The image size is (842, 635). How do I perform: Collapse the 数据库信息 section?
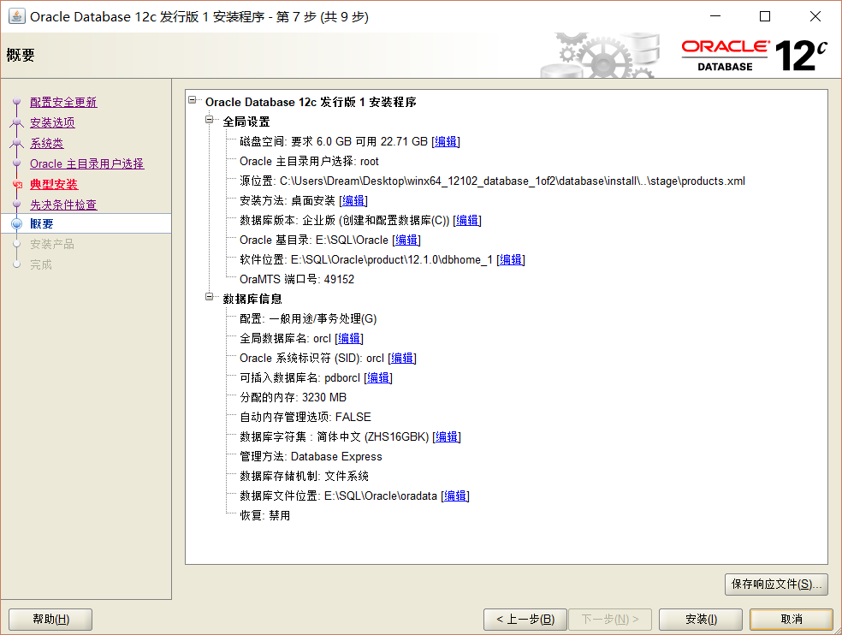(x=210, y=297)
